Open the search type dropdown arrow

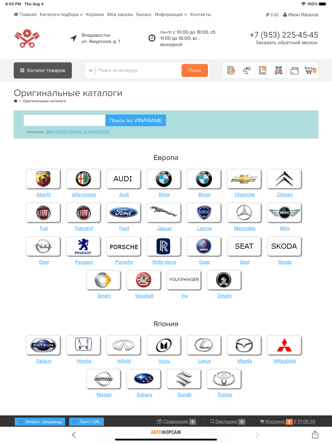[x=91, y=70]
